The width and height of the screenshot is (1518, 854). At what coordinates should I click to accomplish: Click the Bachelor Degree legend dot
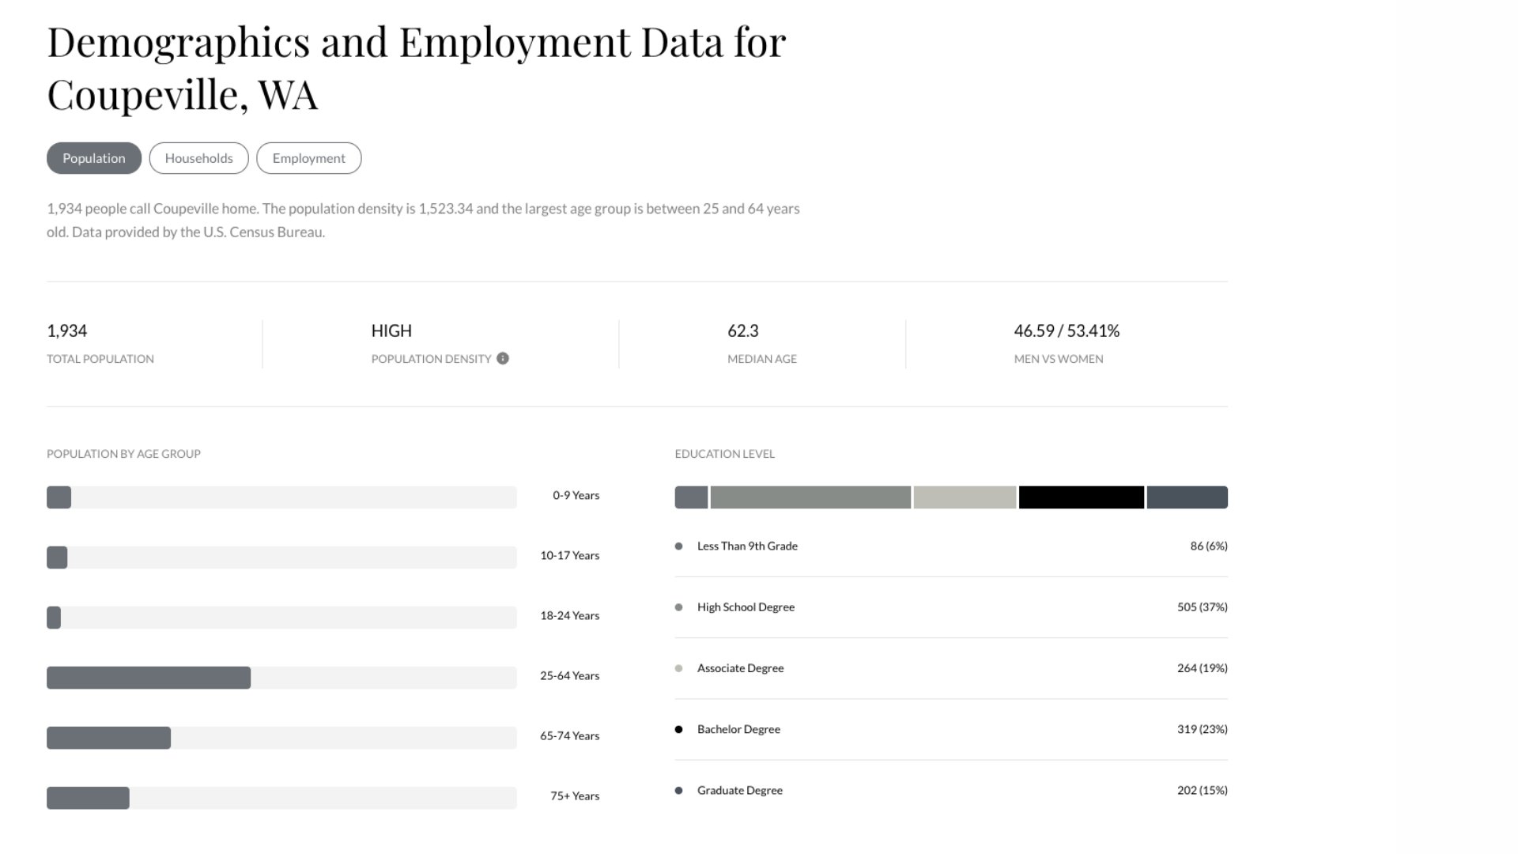click(x=678, y=729)
